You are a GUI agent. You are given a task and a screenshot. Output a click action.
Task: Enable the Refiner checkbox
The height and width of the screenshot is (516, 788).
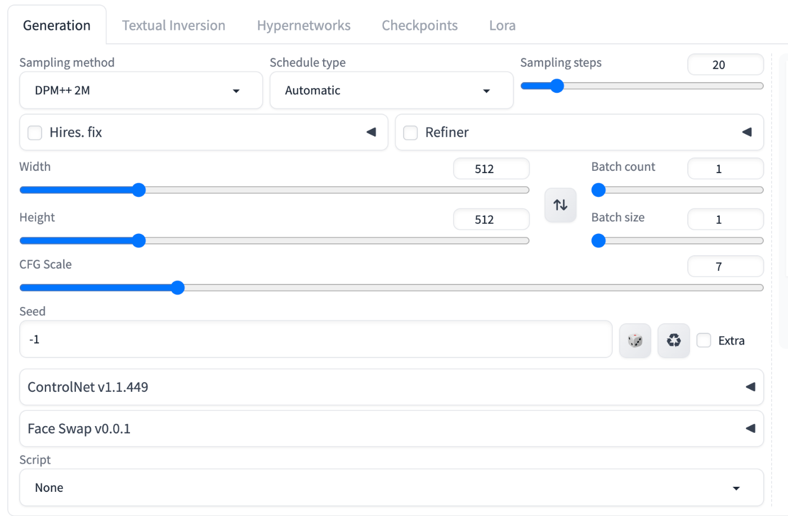coord(411,133)
